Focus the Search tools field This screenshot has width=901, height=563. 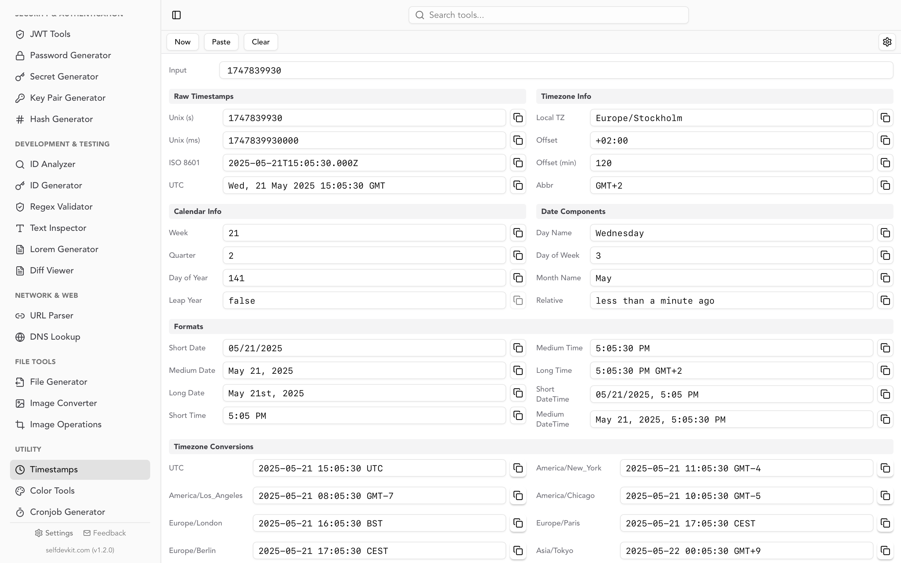pos(548,15)
